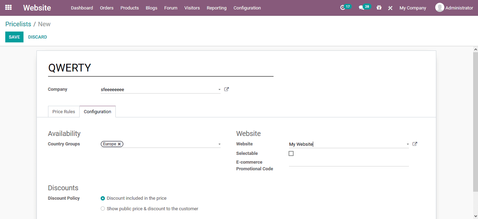
Task: Switch to the Price Rules tab
Action: click(x=63, y=111)
